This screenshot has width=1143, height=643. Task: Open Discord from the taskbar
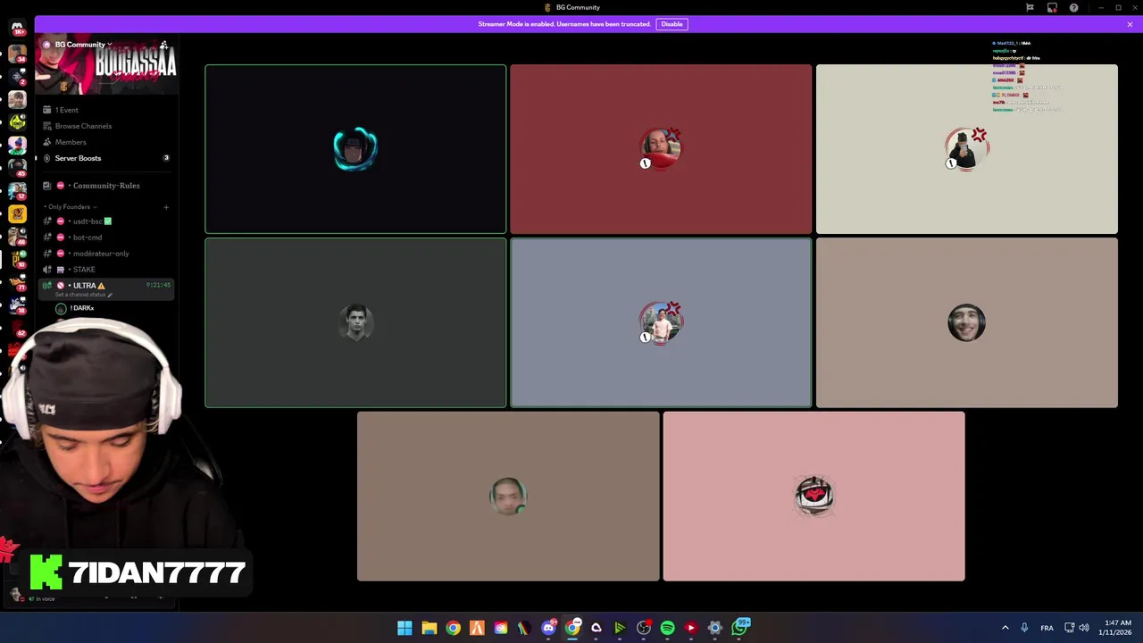point(548,628)
